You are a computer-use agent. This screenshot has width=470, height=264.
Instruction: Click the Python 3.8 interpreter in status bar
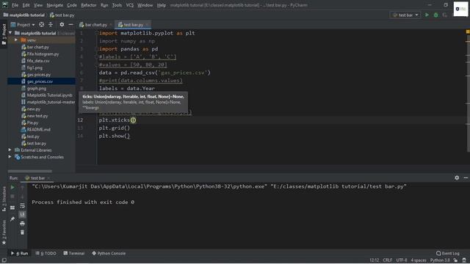[x=440, y=260]
